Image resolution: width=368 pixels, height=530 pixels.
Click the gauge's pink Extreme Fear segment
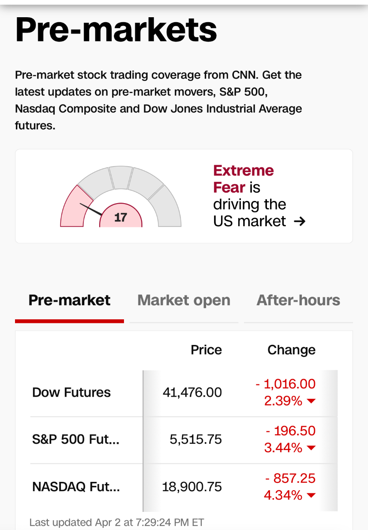(x=72, y=208)
